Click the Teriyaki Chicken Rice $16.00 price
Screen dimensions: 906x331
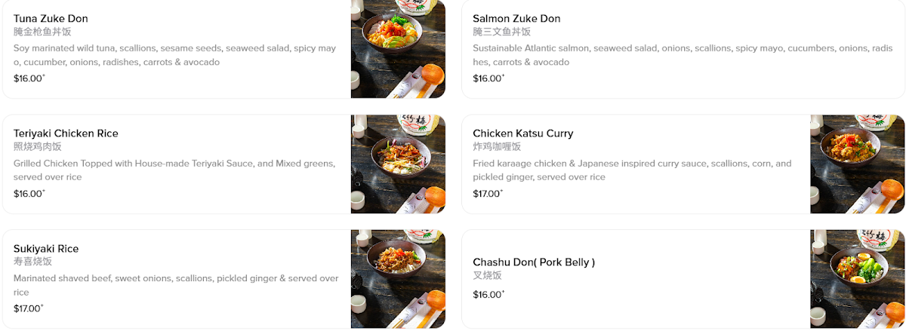29,194
